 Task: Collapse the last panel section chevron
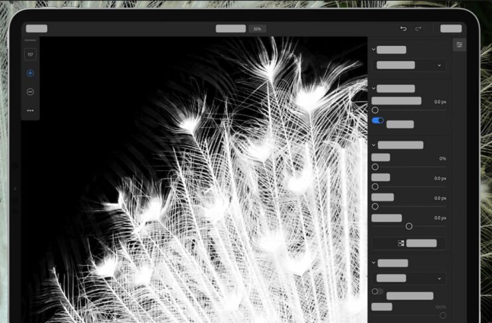click(x=373, y=263)
